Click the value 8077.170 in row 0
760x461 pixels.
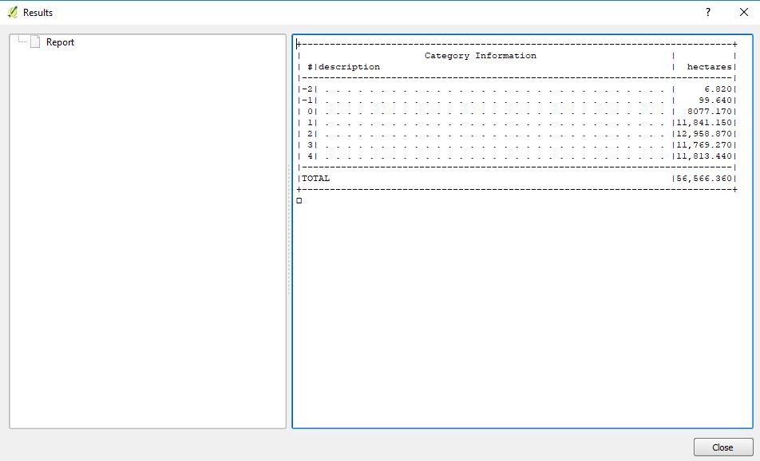709,112
